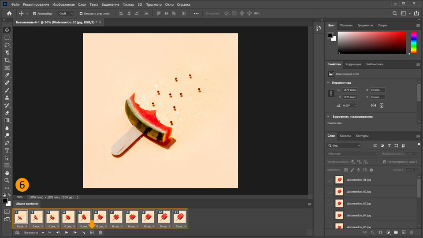
Task: Switch to the Каналы tab
Action: coord(345,136)
